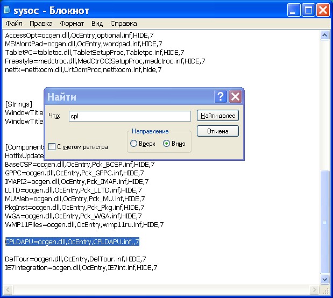
Task: Click the [Strings] section header
Action: (19, 104)
